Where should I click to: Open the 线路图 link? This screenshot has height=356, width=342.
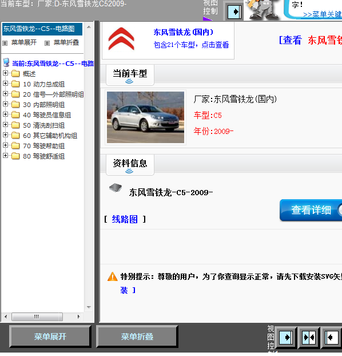pyautogui.click(x=125, y=219)
